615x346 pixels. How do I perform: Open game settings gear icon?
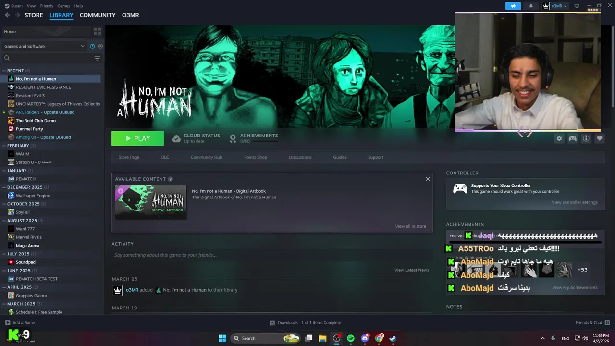[x=559, y=138]
